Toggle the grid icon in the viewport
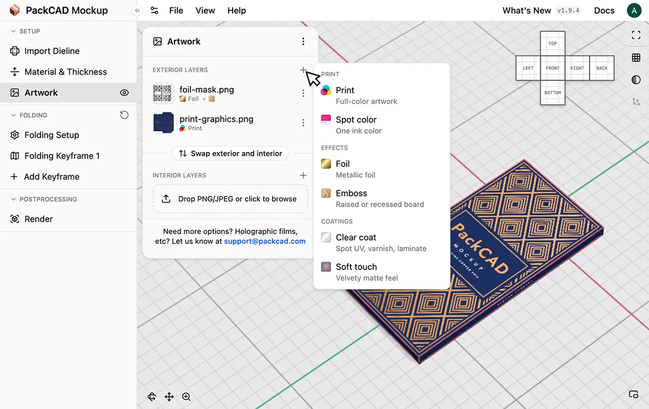649x409 pixels. pos(636,57)
